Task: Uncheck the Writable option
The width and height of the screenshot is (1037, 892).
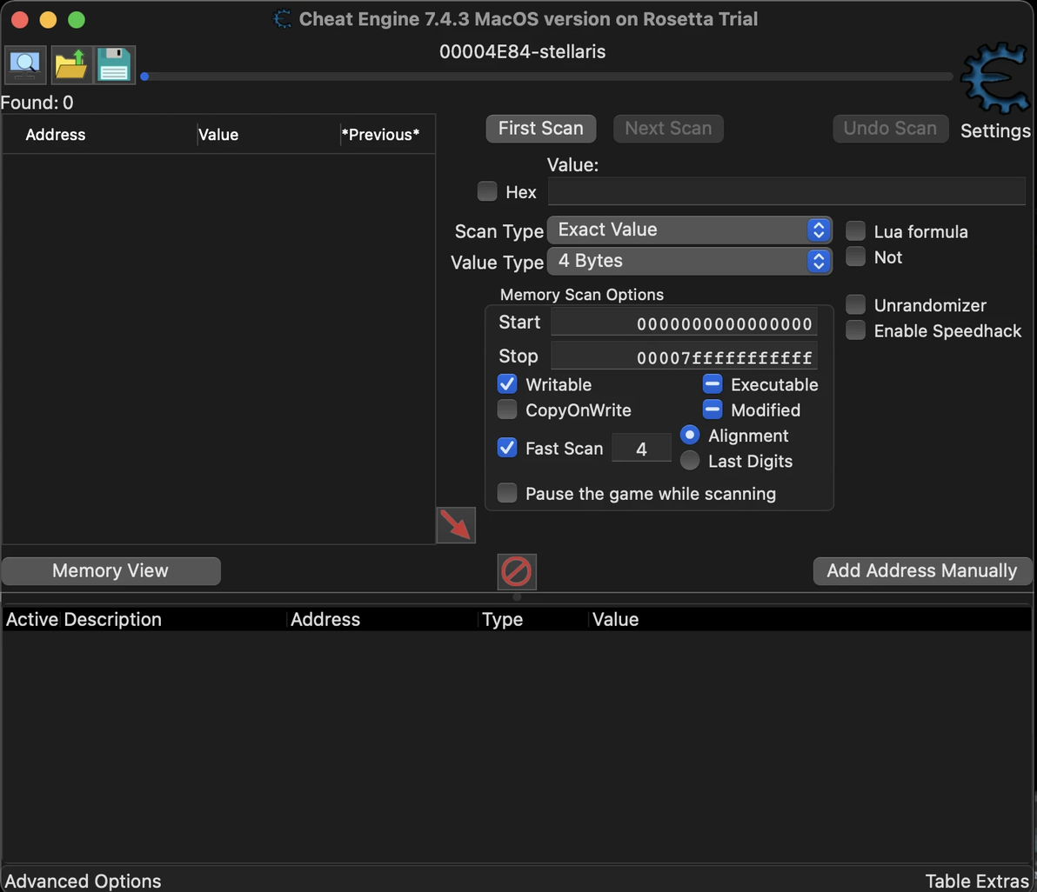Action: pyautogui.click(x=507, y=384)
